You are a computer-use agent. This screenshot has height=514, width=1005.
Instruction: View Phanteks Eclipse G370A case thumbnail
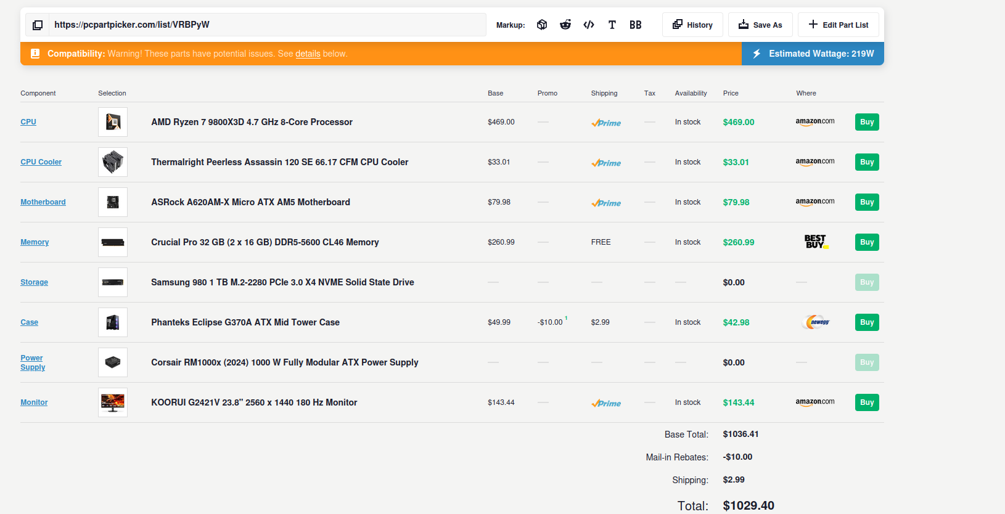click(x=113, y=322)
